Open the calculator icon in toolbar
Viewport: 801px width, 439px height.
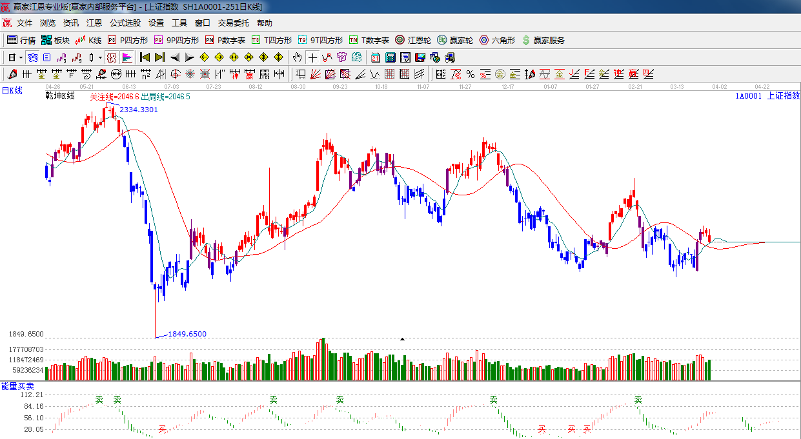pyautogui.click(x=390, y=57)
